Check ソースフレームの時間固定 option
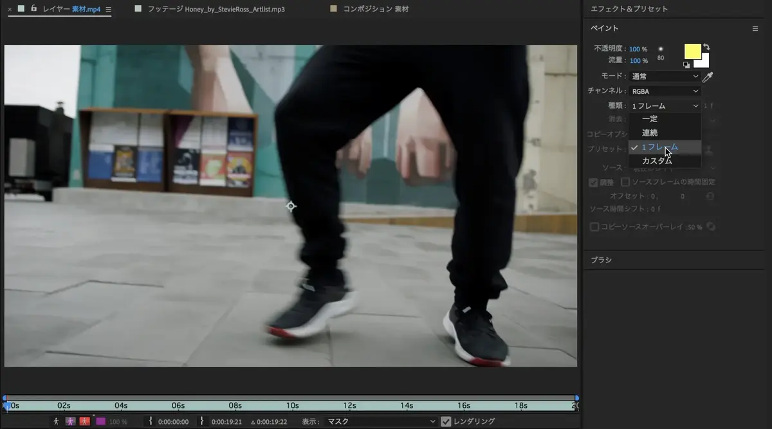This screenshot has width=772, height=429. pos(625,182)
